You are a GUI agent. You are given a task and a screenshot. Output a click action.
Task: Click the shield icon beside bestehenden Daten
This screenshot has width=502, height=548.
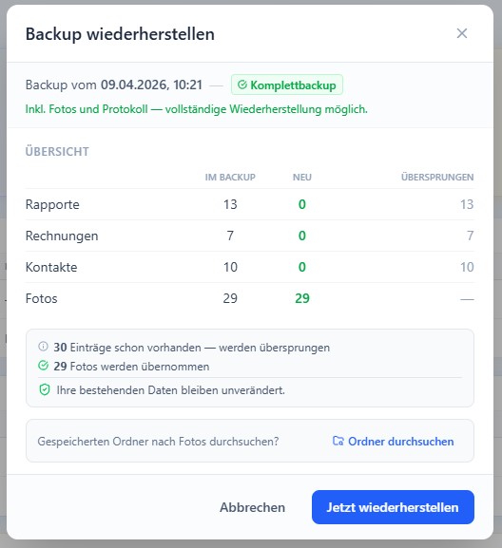click(x=45, y=389)
